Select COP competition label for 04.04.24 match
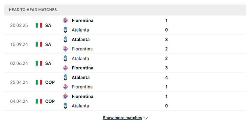The height and width of the screenshot is (125, 250). pyautogui.click(x=50, y=101)
